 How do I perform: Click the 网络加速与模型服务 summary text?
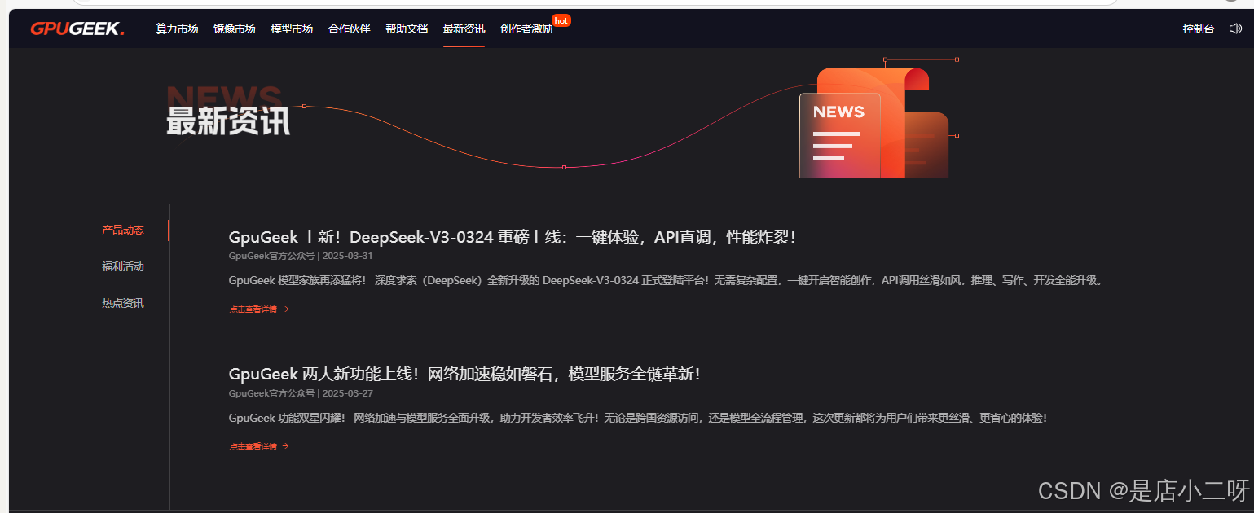pos(638,418)
